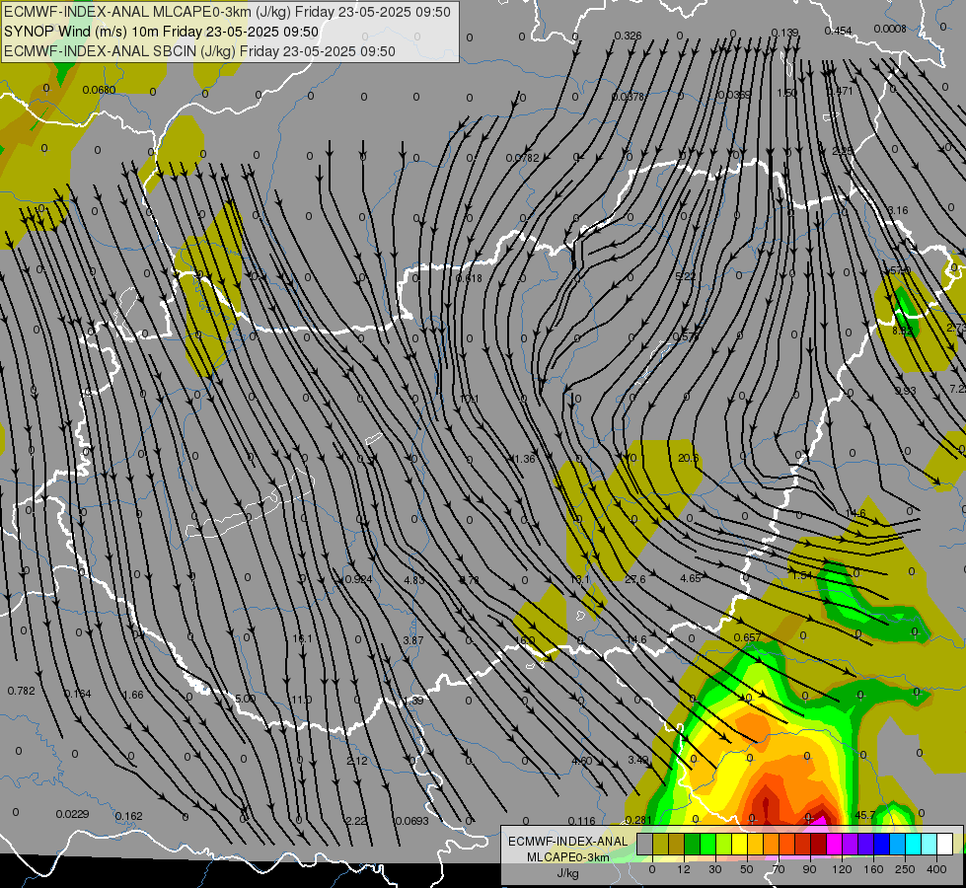Click the map value 0.281
Screen dimensions: 966x888
pos(638,819)
